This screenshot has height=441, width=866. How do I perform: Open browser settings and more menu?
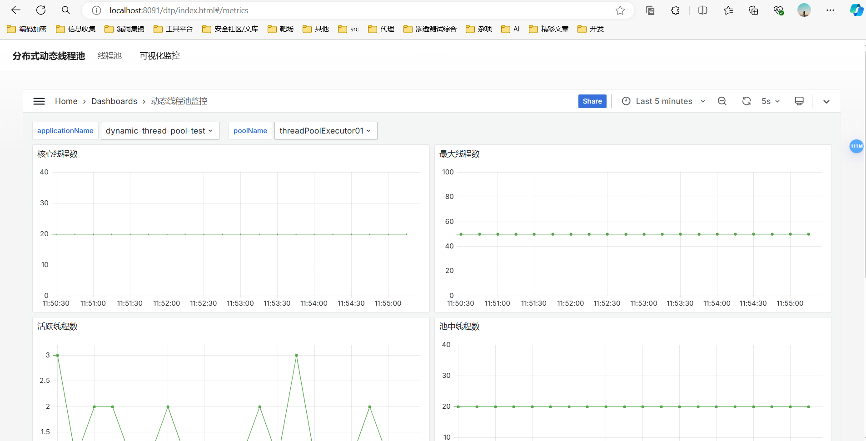click(830, 10)
